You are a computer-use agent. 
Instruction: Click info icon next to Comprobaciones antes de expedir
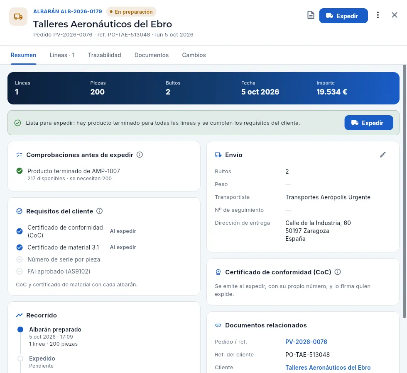[140, 155]
